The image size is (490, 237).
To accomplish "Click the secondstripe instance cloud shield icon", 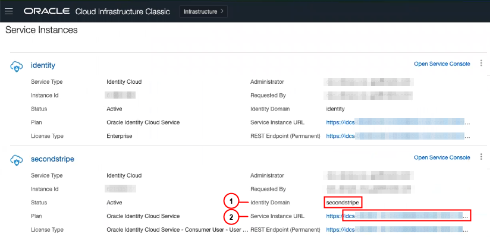I will pos(16,160).
